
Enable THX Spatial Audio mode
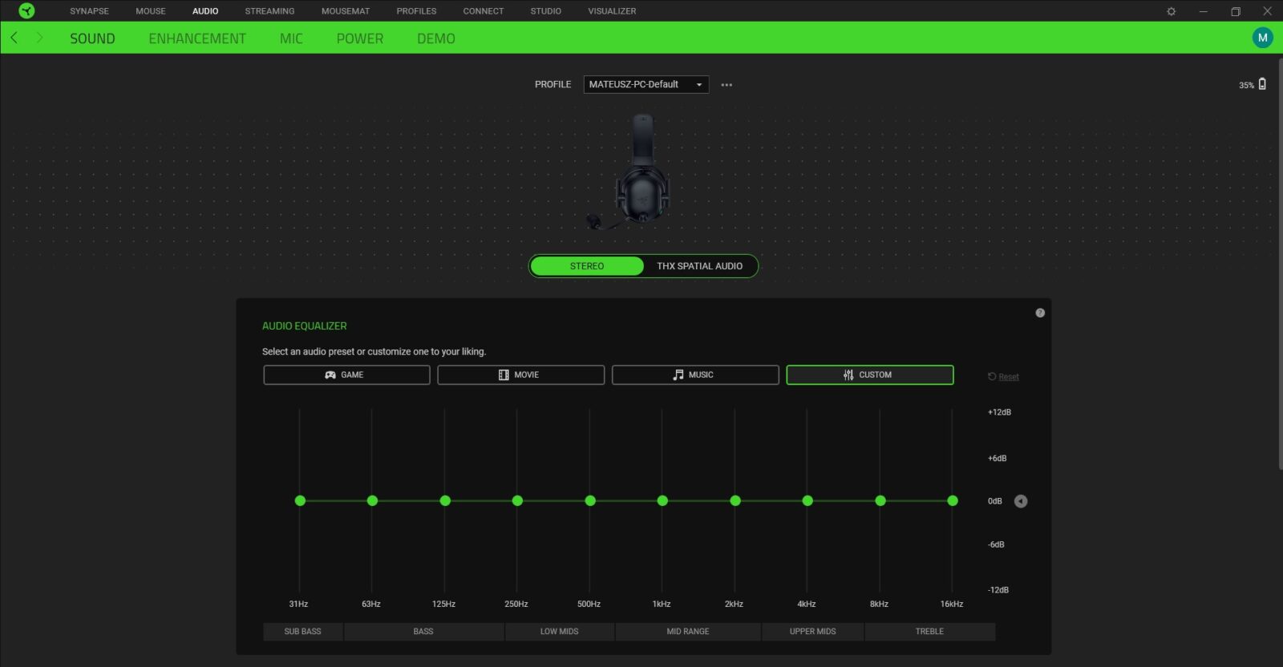[699, 266]
